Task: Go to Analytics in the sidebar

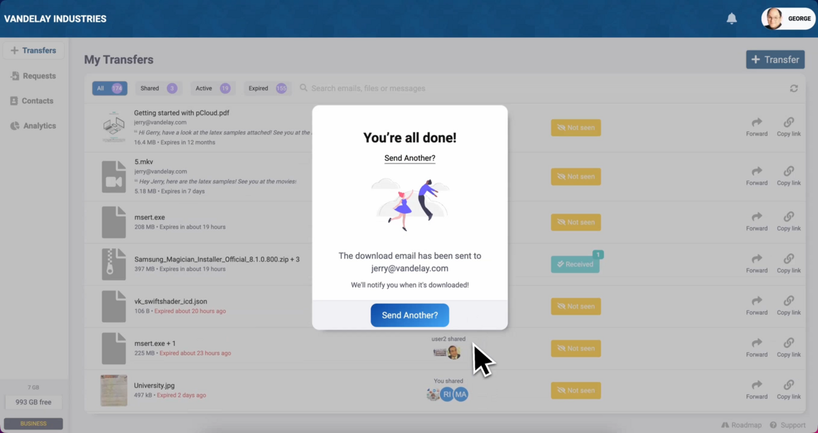Action: tap(39, 126)
